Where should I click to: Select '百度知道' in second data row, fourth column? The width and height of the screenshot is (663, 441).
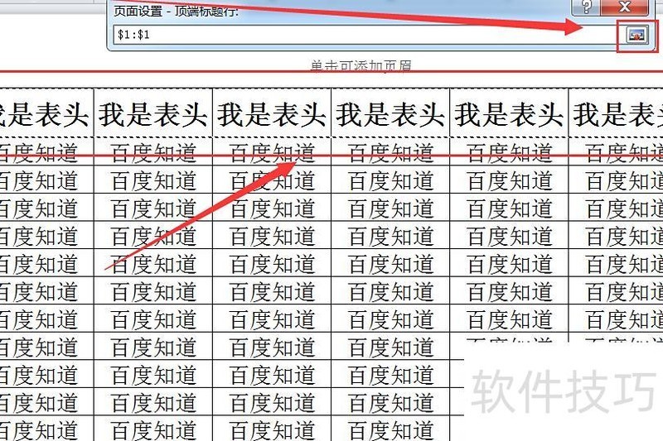click(390, 180)
